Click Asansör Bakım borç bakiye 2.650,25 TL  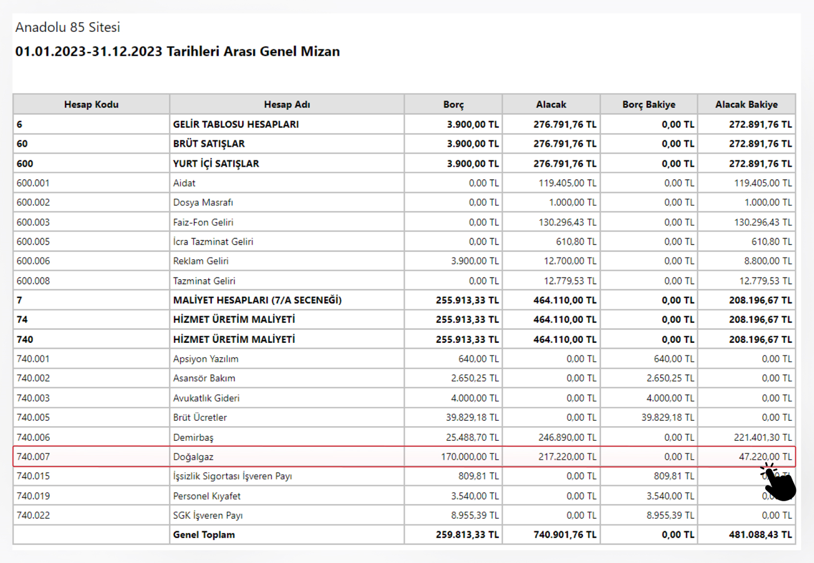(670, 379)
